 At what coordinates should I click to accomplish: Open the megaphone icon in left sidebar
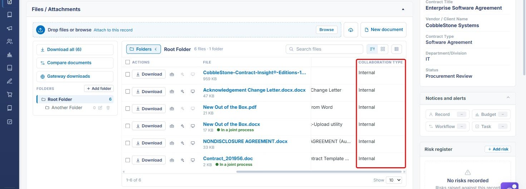pos(10,28)
